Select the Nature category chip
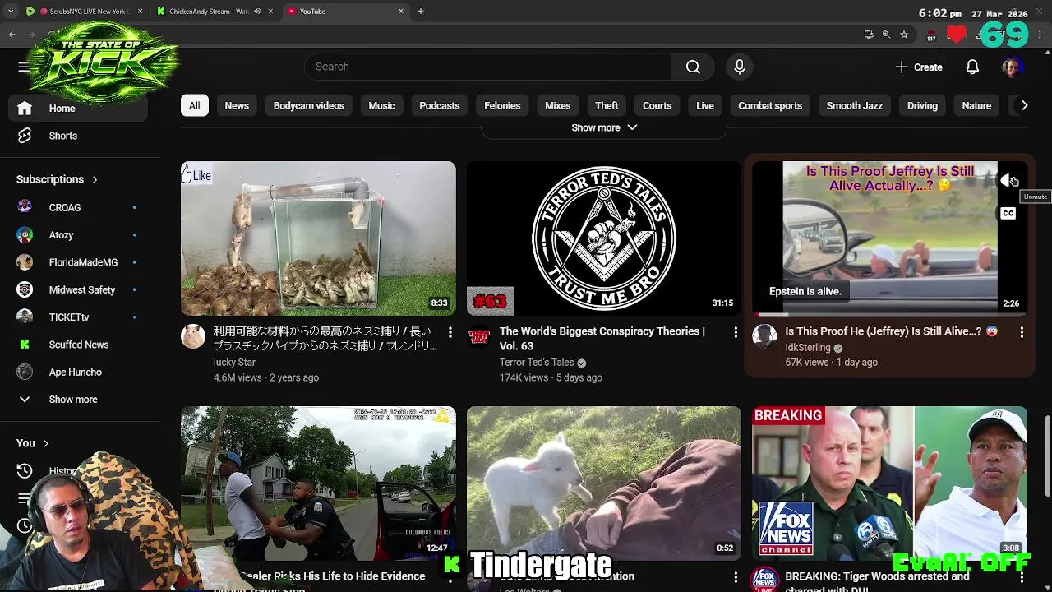 (x=976, y=105)
